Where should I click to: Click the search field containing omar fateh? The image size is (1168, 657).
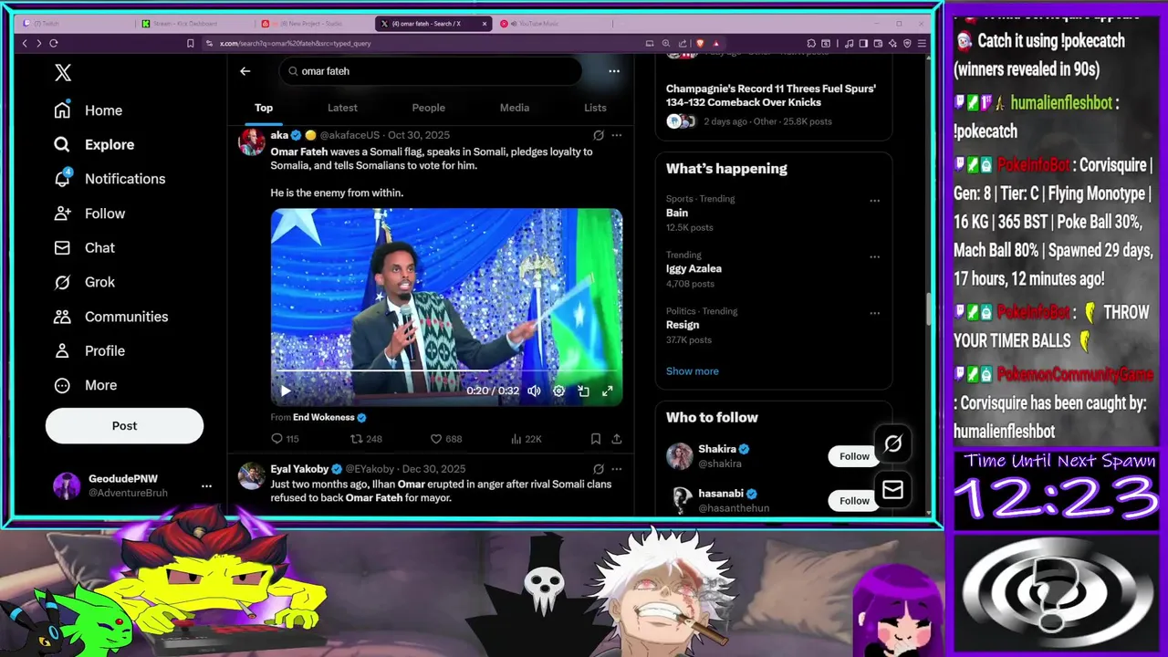(430, 71)
